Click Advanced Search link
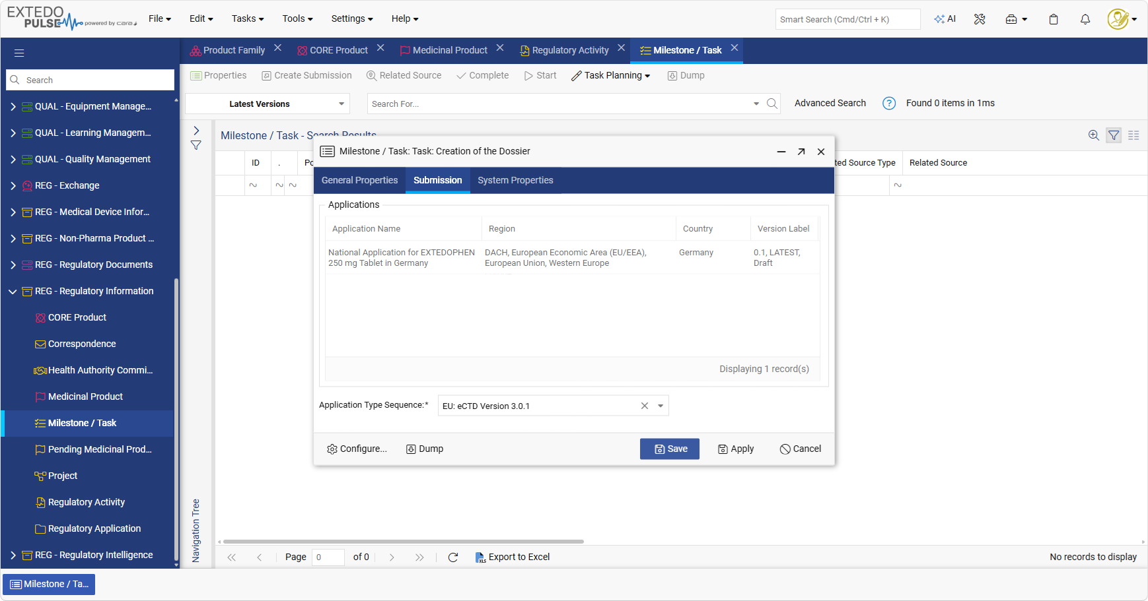1148x601 pixels. (x=830, y=103)
